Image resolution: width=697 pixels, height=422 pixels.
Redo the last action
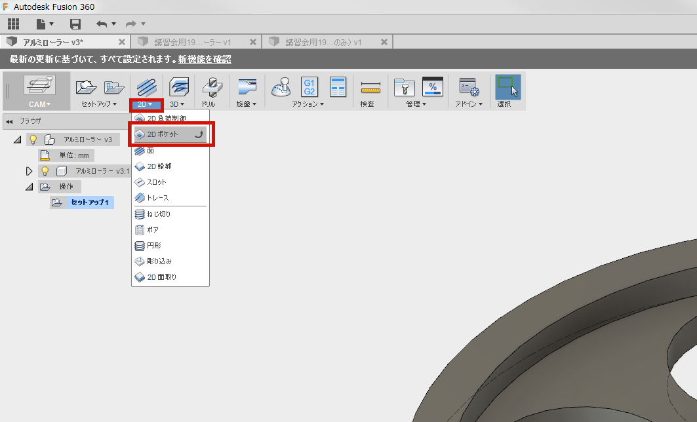click(131, 24)
